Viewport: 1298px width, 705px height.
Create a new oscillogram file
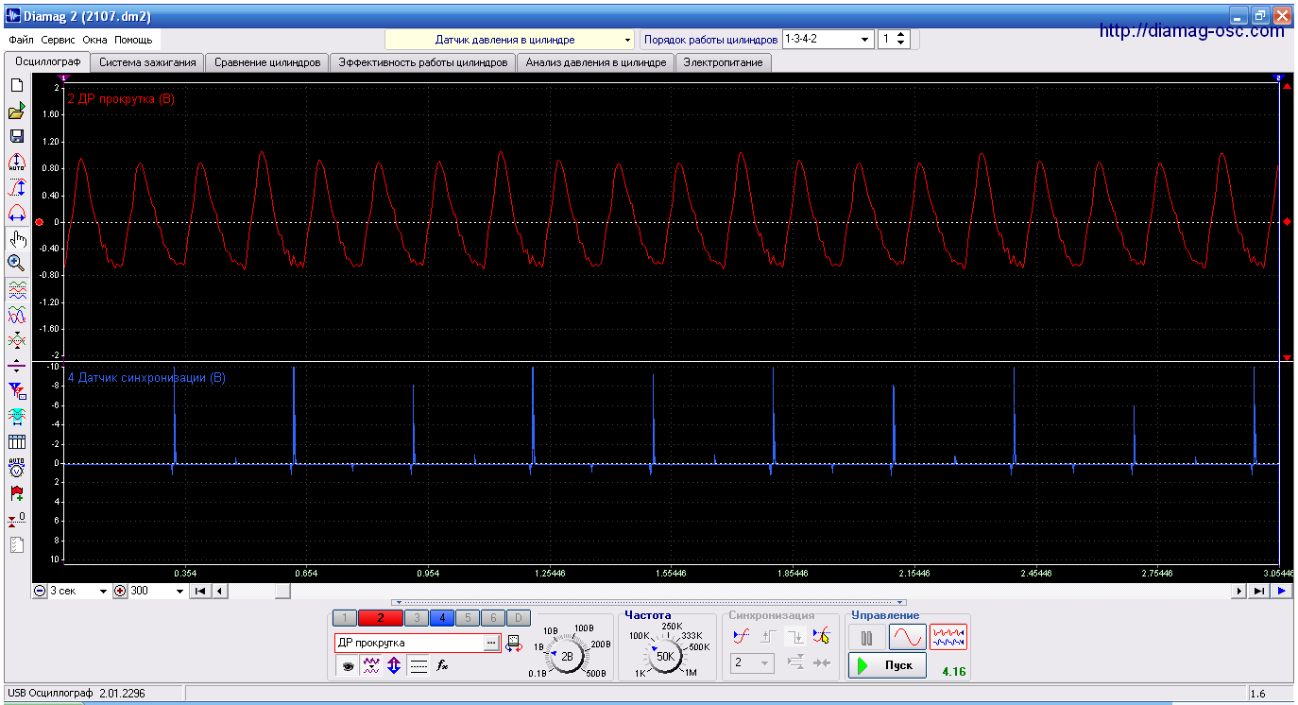(x=16, y=85)
